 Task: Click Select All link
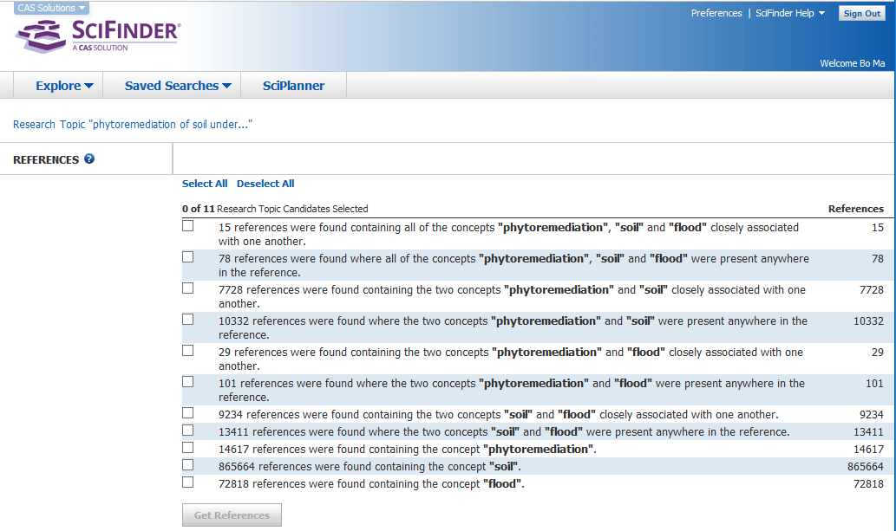(x=205, y=184)
